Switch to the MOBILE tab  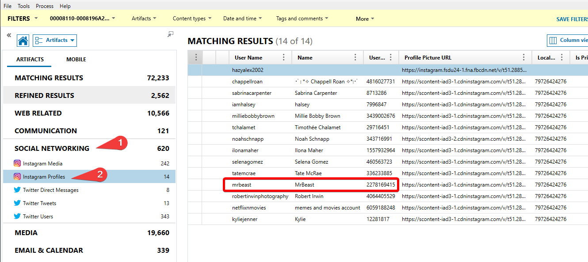pos(76,59)
